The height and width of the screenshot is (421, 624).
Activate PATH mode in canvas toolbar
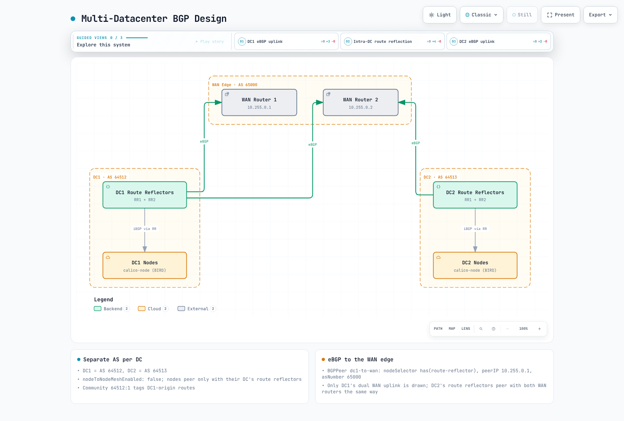(438, 329)
